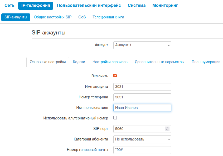
Task: Click the Номер голосовой почты field
Action: [142, 150]
